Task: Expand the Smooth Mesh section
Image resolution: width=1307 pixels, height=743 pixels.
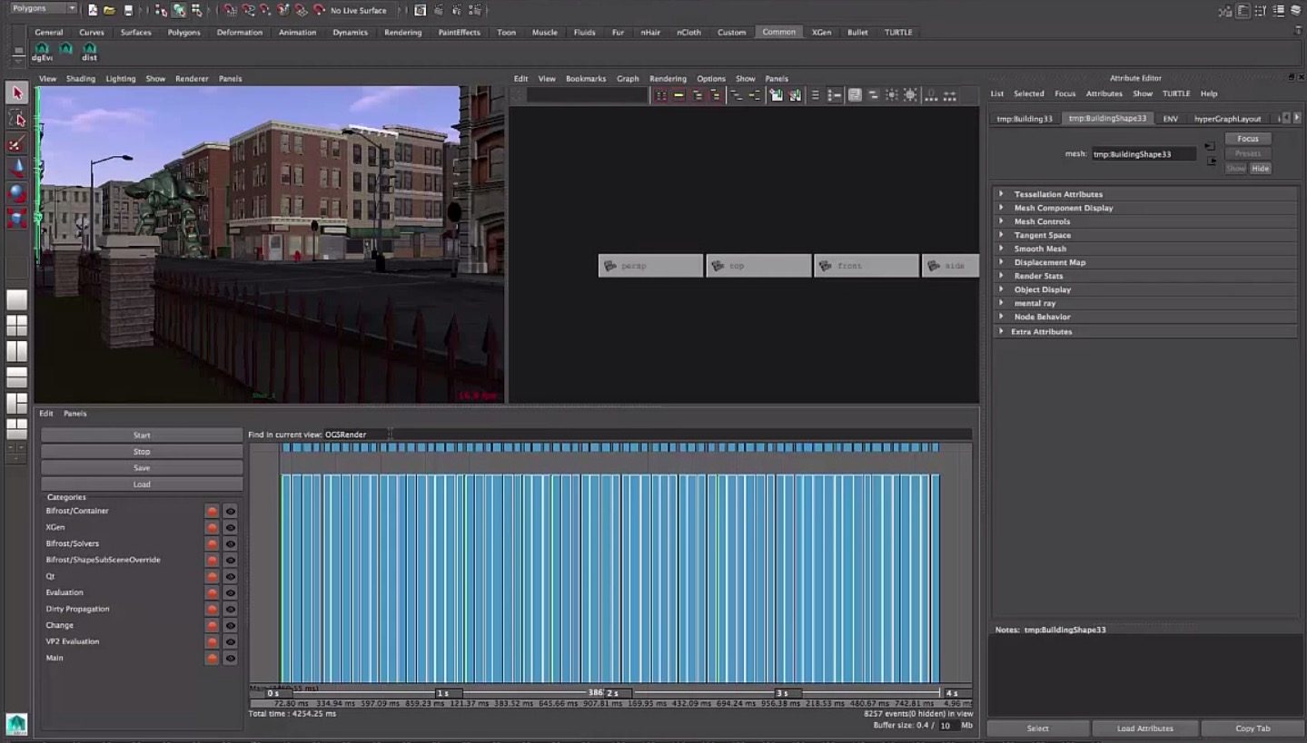Action: [1144, 249]
